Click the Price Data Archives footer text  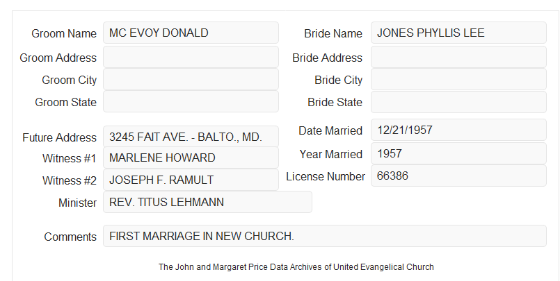[x=296, y=266]
